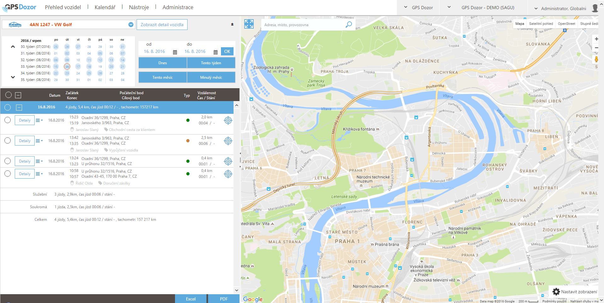The width and height of the screenshot is (604, 303).
Task: Open row options menu for 10:58 trip
Action: pos(39,174)
